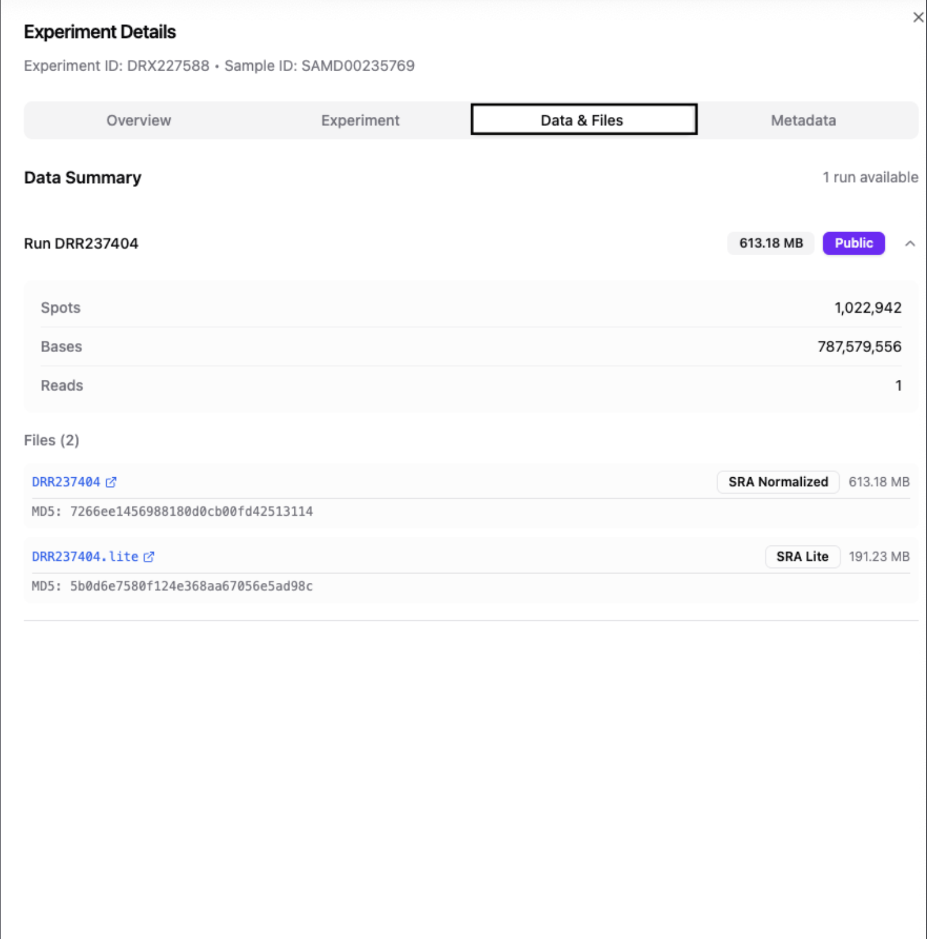Click the purple Public badge
The image size is (927, 939).
pyautogui.click(x=853, y=243)
